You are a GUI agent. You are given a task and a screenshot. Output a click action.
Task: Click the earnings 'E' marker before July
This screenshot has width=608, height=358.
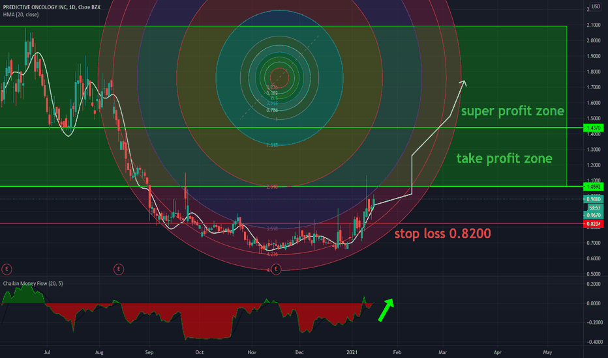tap(7, 269)
